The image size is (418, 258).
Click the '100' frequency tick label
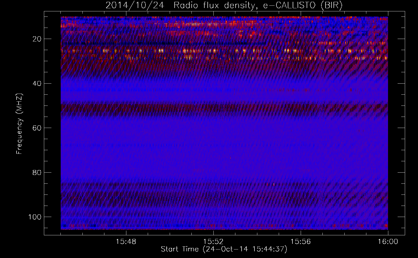(x=35, y=217)
